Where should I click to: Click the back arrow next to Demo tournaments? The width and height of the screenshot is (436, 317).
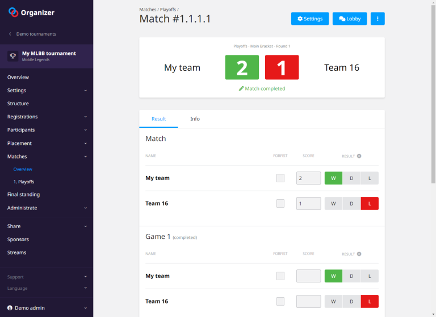point(10,34)
